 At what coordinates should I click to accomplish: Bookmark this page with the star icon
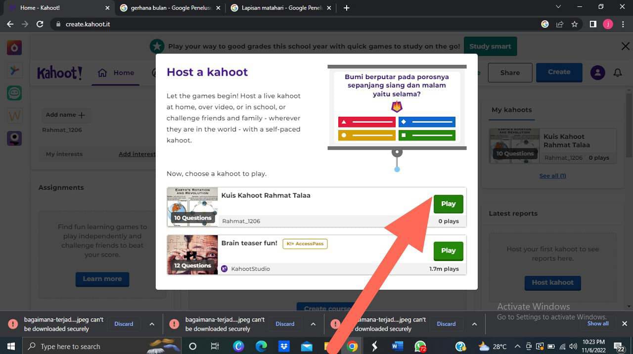coord(575,24)
